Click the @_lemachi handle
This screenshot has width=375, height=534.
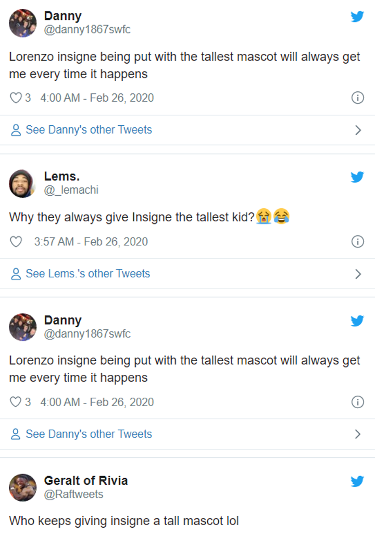(x=71, y=190)
